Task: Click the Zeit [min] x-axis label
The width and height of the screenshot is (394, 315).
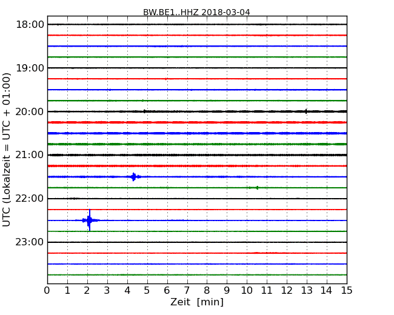Action: pos(197,302)
